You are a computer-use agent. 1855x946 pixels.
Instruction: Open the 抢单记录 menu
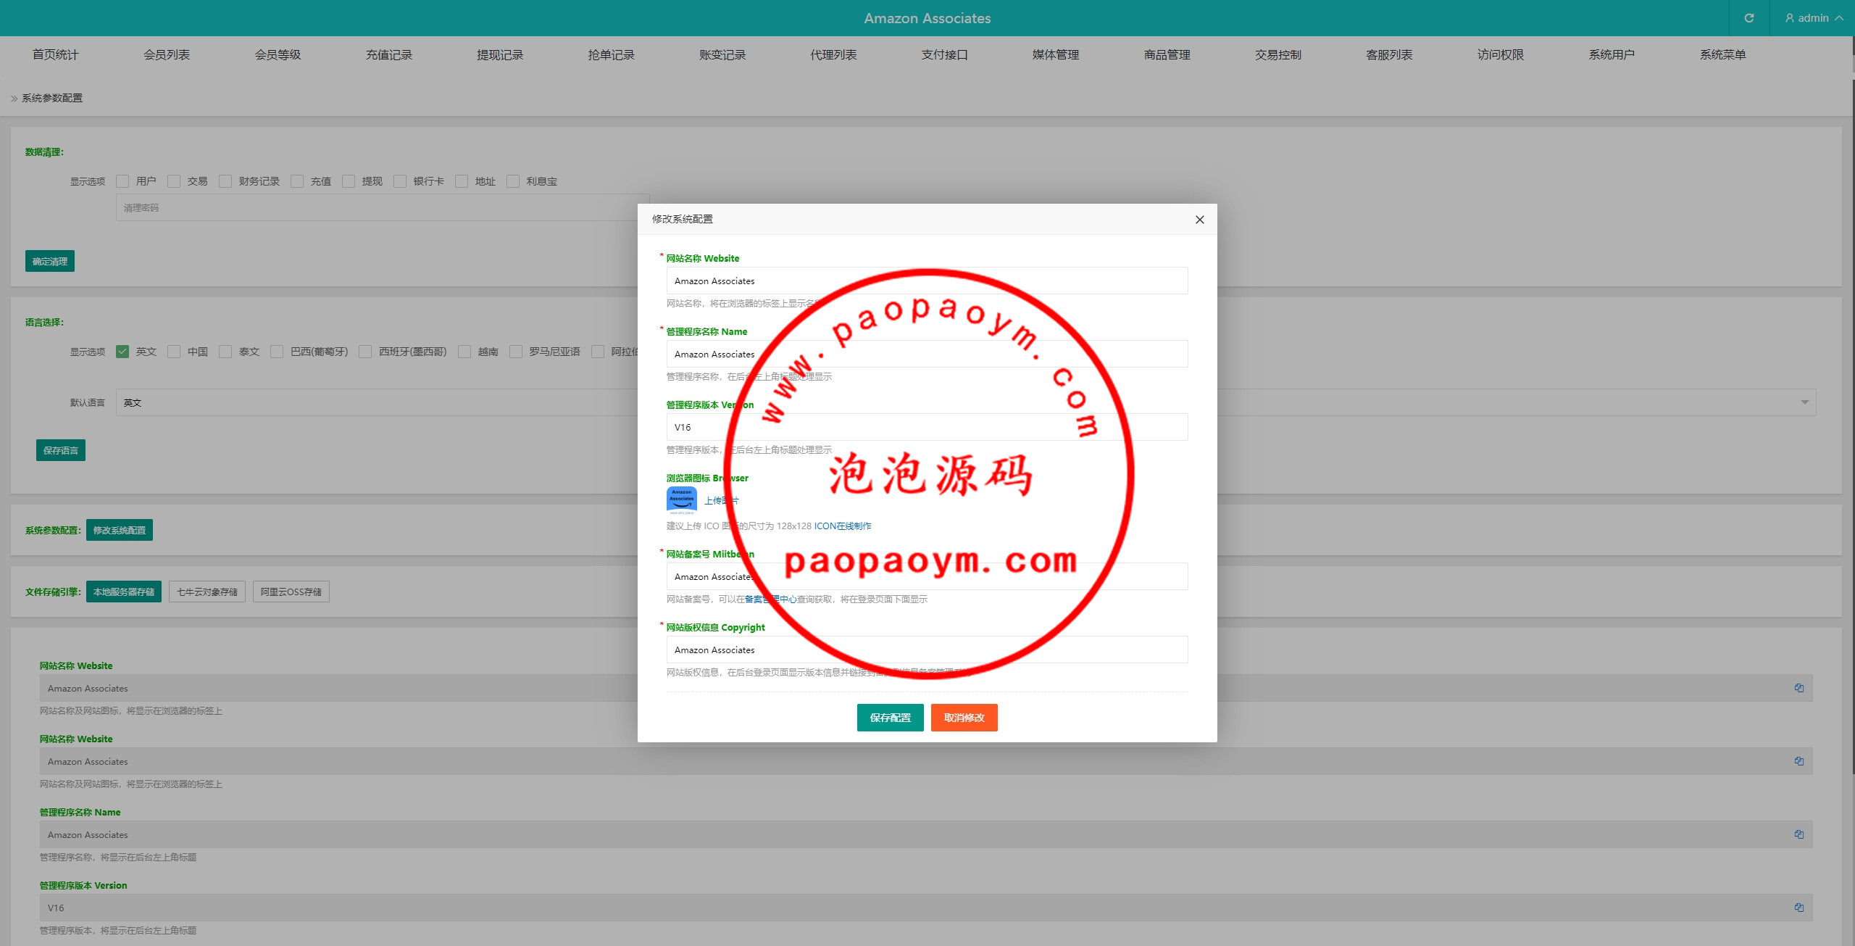611,55
